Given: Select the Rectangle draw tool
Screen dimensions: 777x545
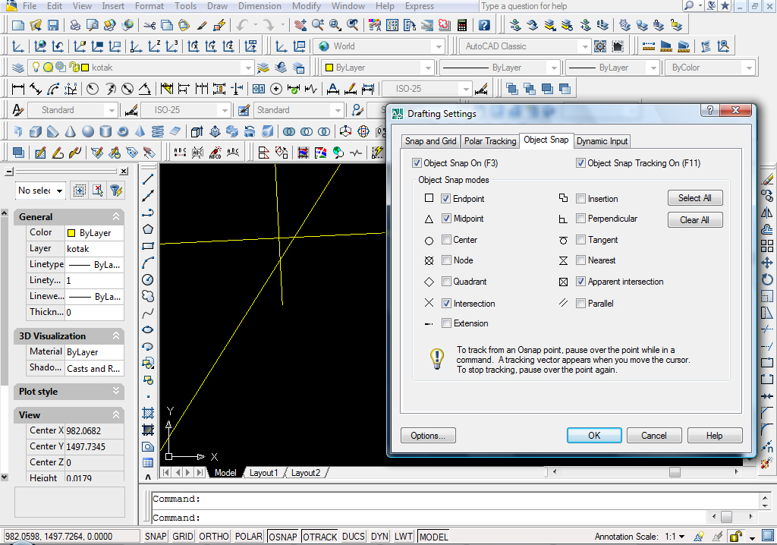Looking at the screenshot, I should [148, 246].
